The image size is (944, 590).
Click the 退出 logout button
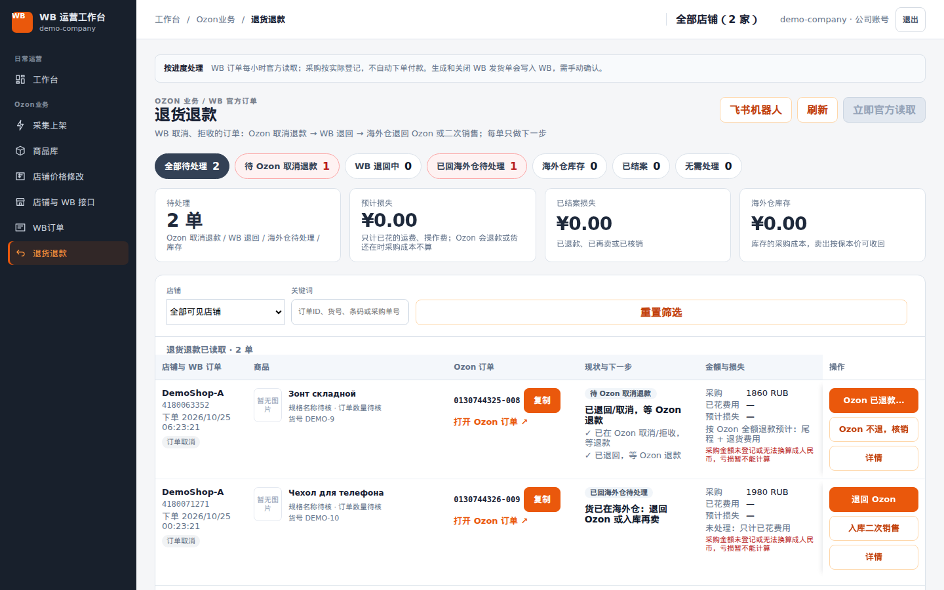coord(911,20)
